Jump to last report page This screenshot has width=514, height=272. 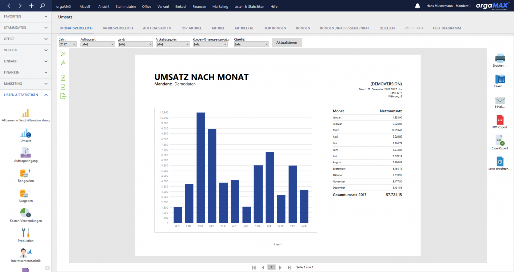pyautogui.click(x=289, y=268)
